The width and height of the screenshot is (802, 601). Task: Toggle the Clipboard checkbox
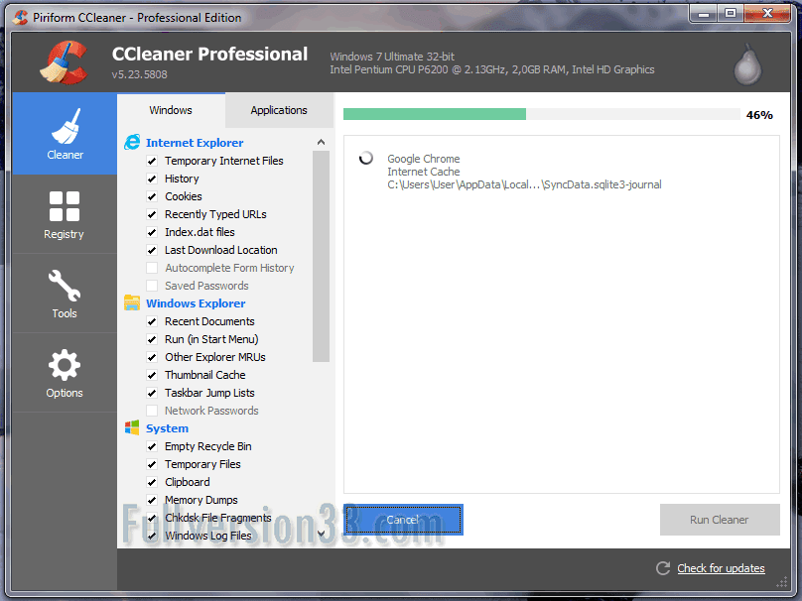(152, 482)
